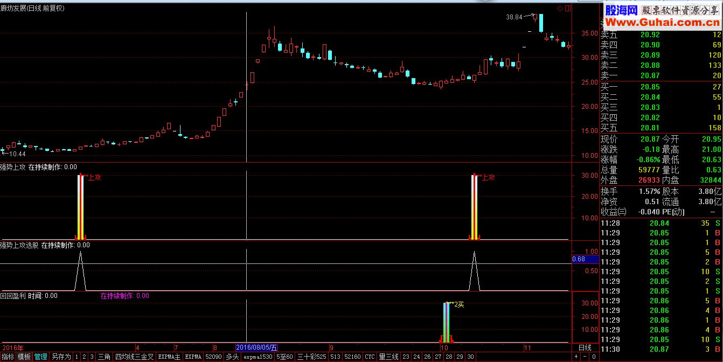Select the 量三线 template tab
This screenshot has width=723, height=362.
click(388, 357)
